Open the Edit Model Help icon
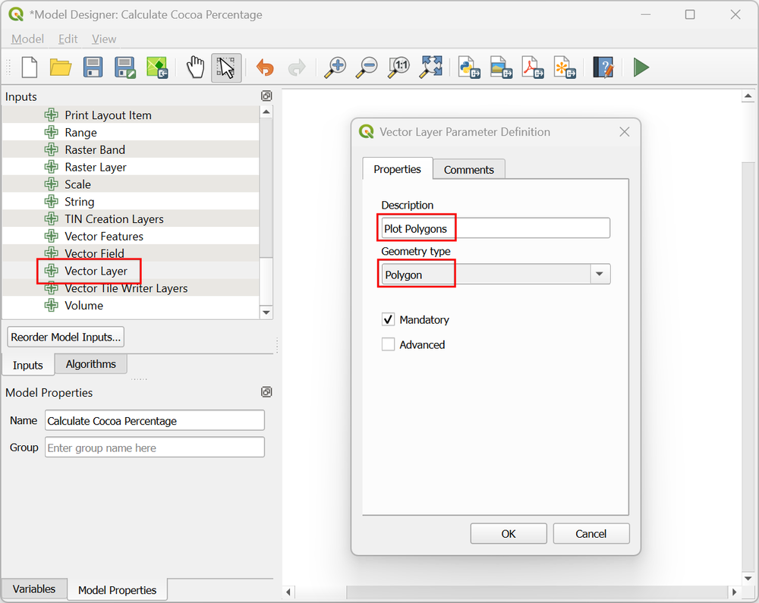Screen dimensions: 759x603 [x=603, y=68]
